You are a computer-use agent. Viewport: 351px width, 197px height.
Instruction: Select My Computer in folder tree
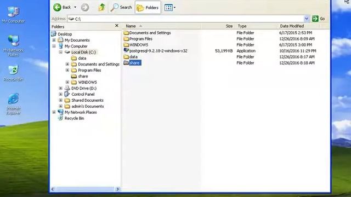pyautogui.click(x=73, y=46)
